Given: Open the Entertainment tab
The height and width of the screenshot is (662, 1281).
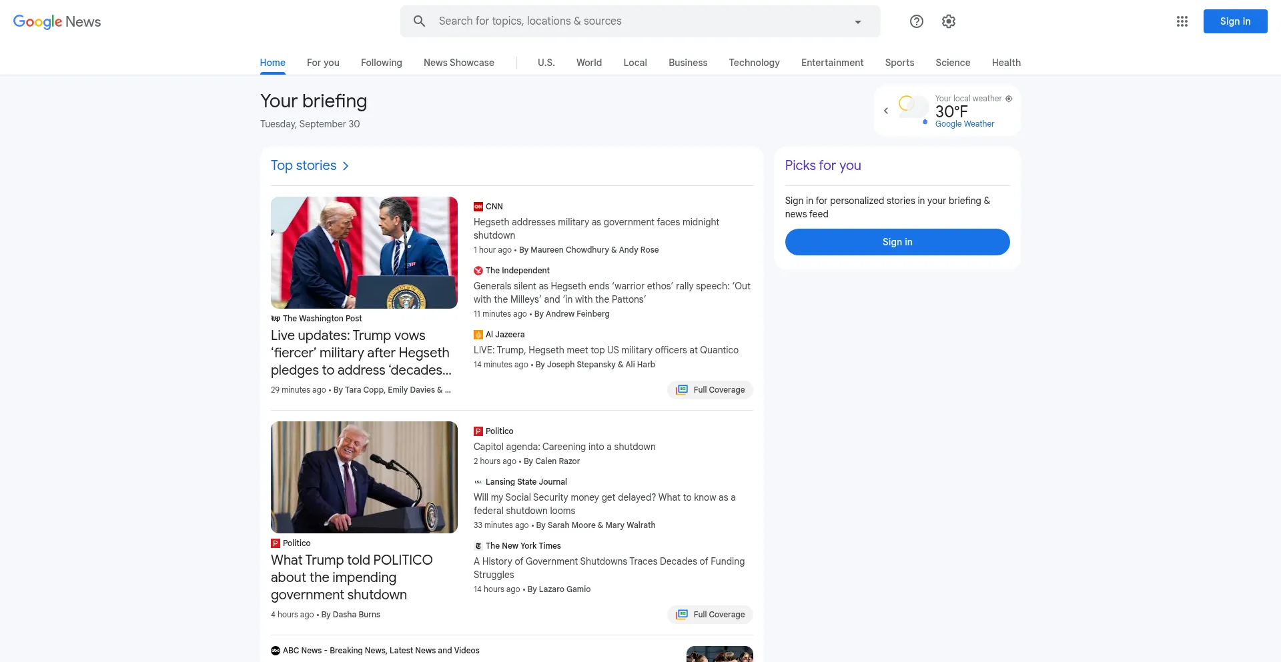Looking at the screenshot, I should (x=832, y=63).
